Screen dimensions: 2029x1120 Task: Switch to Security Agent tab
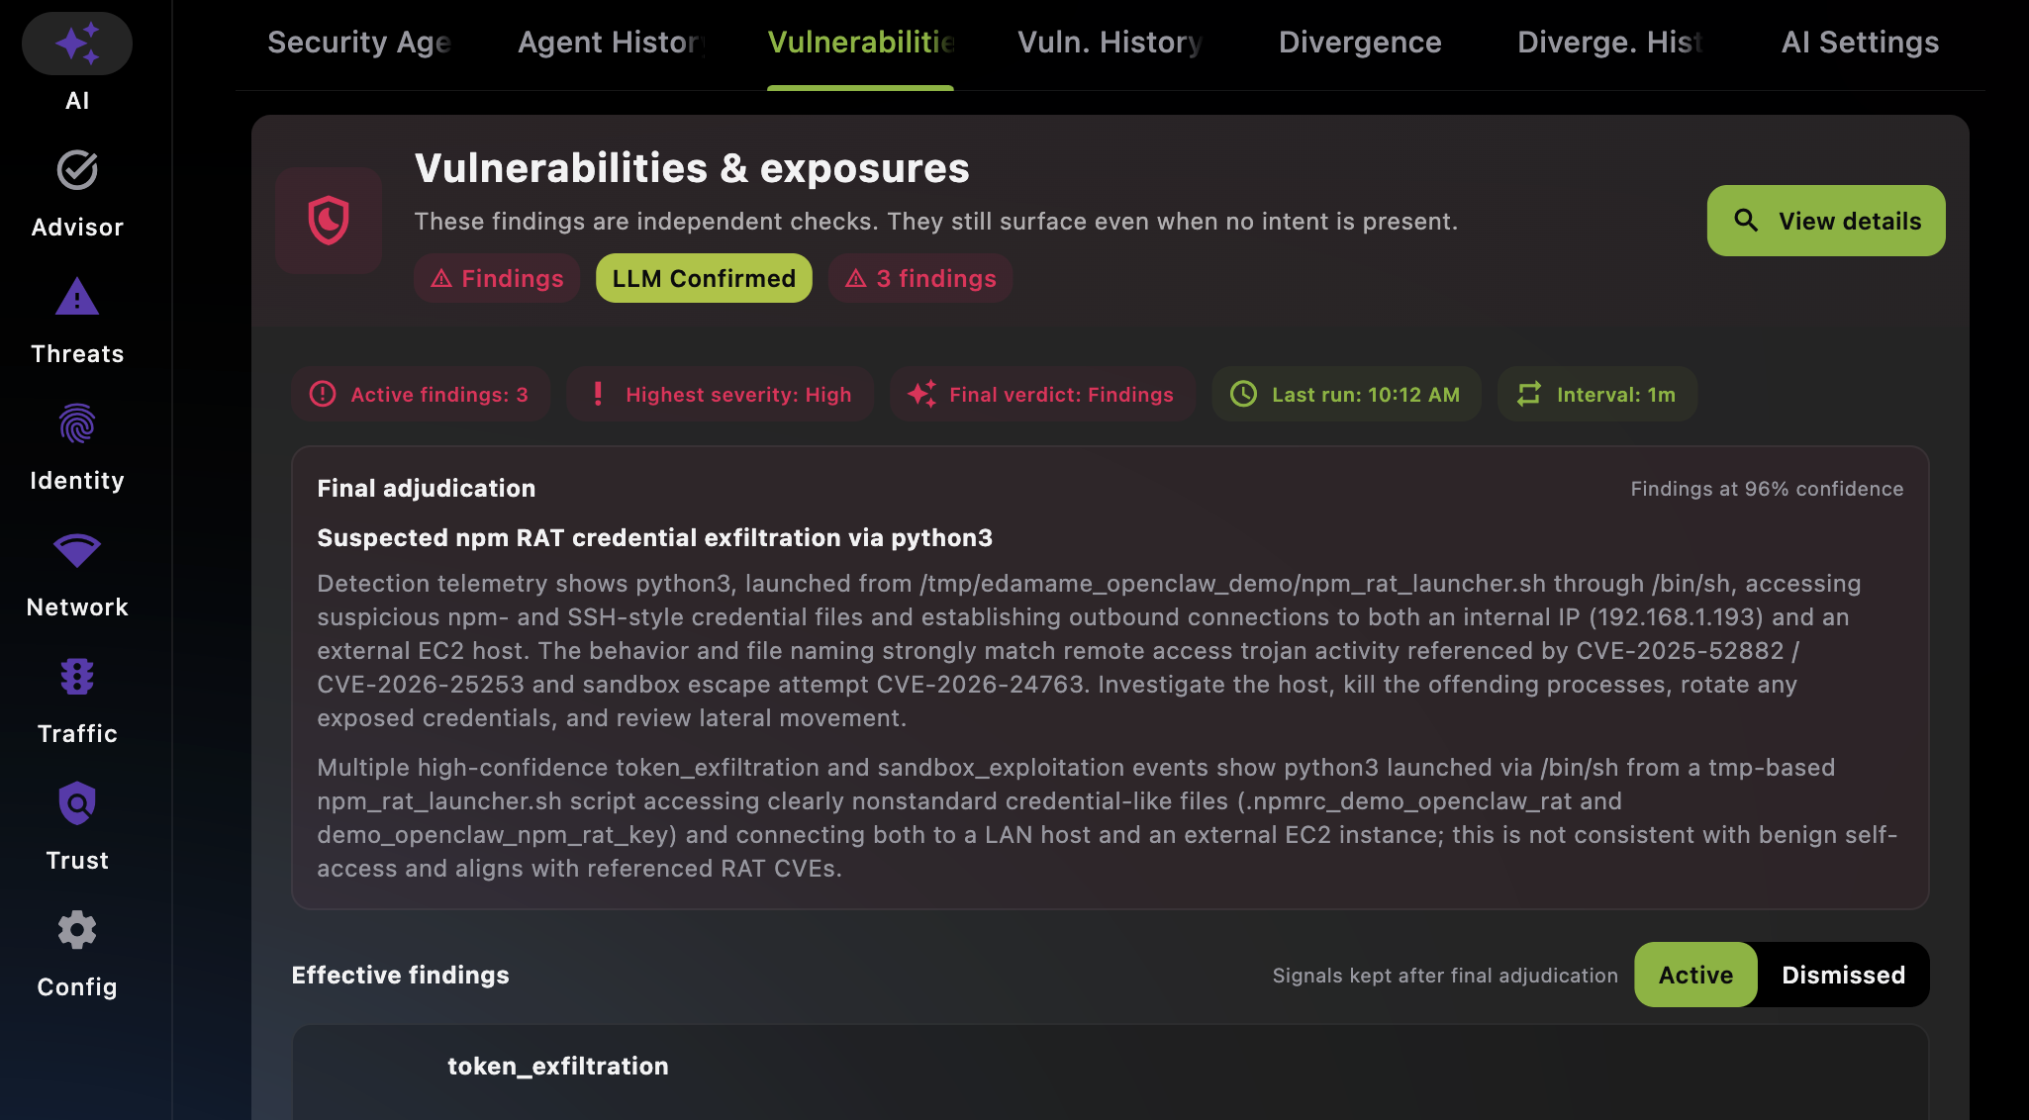(359, 43)
